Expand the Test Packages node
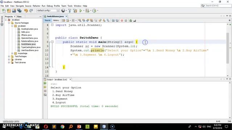 click(x=9, y=56)
